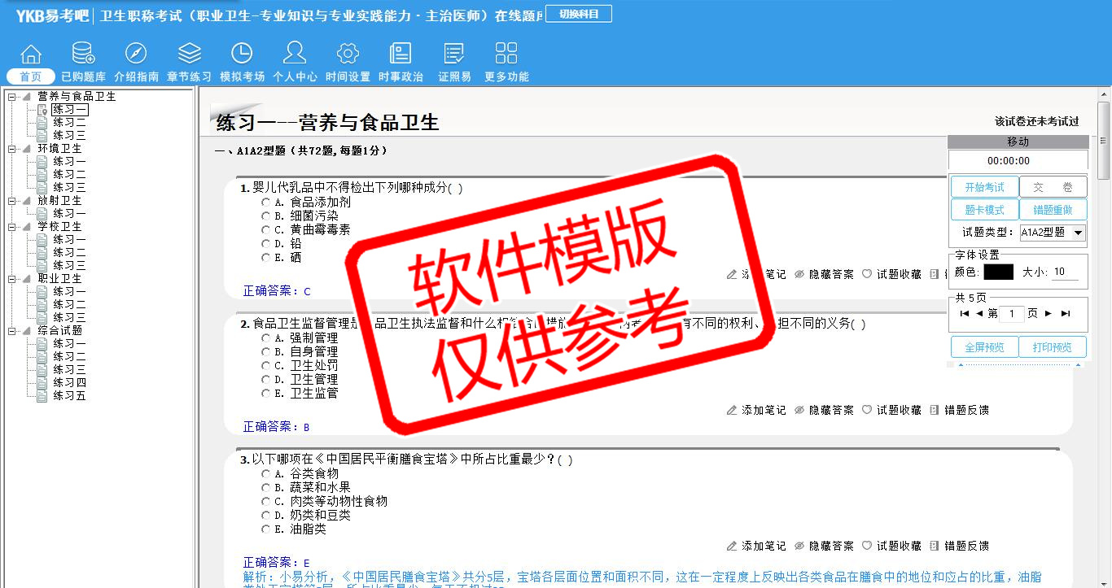Open 更多功能 grid icon
1112x588 pixels.
point(506,54)
